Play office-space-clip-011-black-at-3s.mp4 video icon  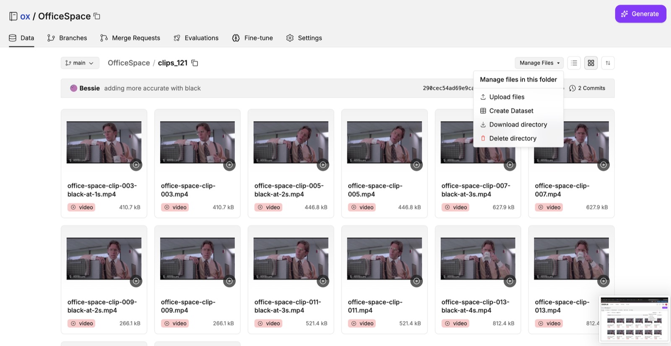[x=323, y=281]
